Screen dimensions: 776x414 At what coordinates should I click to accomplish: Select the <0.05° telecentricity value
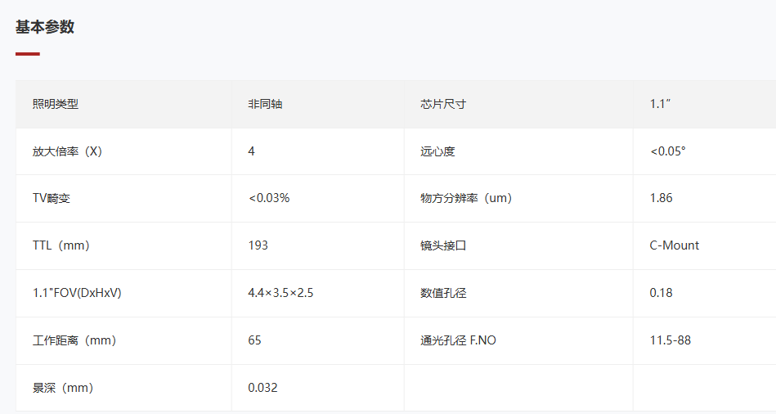667,151
